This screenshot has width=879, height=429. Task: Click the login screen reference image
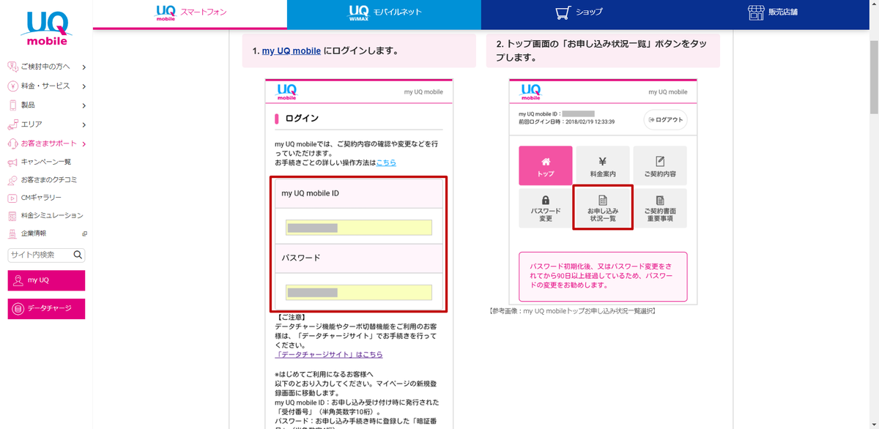(359, 253)
